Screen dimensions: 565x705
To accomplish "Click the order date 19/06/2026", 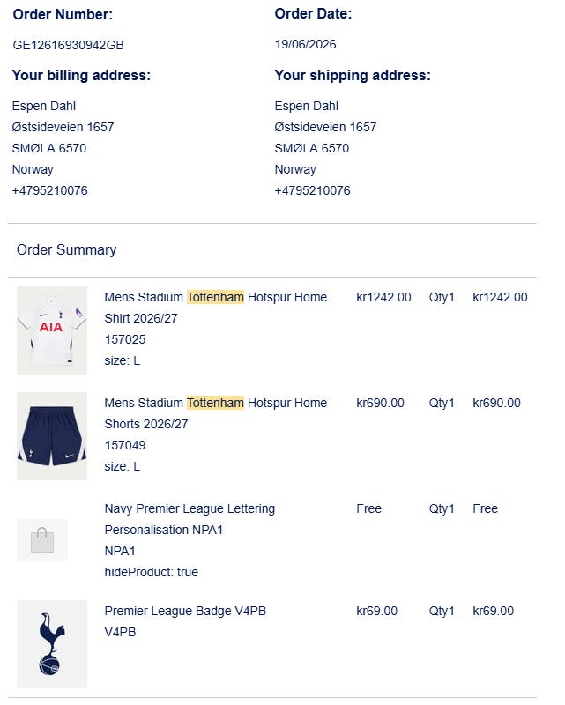I will [306, 44].
